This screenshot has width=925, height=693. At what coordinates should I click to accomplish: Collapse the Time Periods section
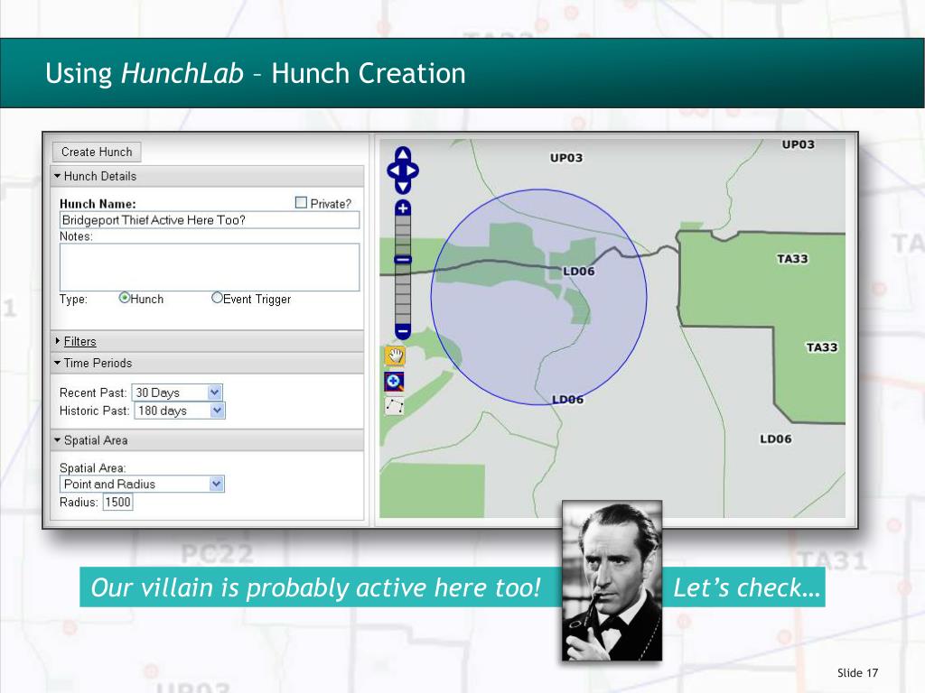pyautogui.click(x=207, y=363)
